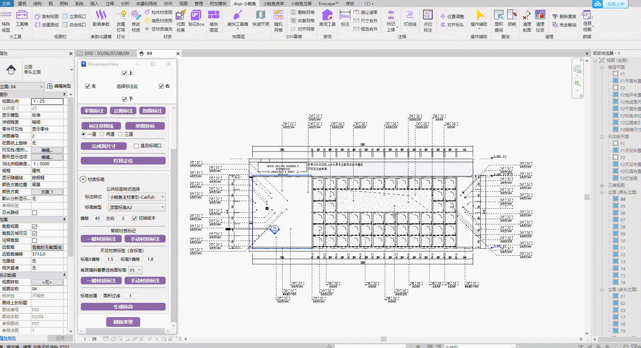Open the 标高类型 dropdown
Viewport: 641px width, 348px height.
coord(137,207)
